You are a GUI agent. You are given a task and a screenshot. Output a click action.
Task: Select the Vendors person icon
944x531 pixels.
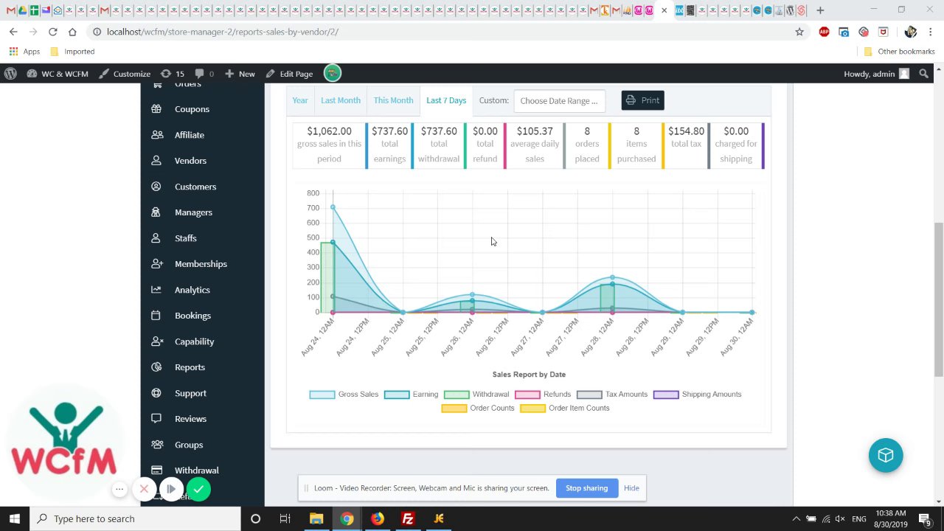156,161
